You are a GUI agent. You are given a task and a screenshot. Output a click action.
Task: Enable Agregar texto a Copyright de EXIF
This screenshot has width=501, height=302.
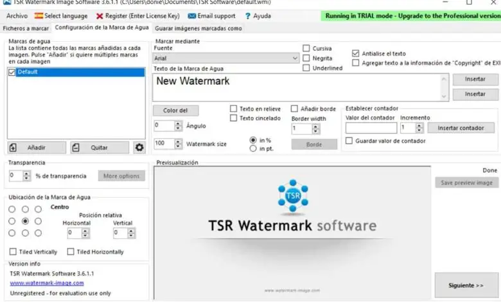pyautogui.click(x=355, y=63)
